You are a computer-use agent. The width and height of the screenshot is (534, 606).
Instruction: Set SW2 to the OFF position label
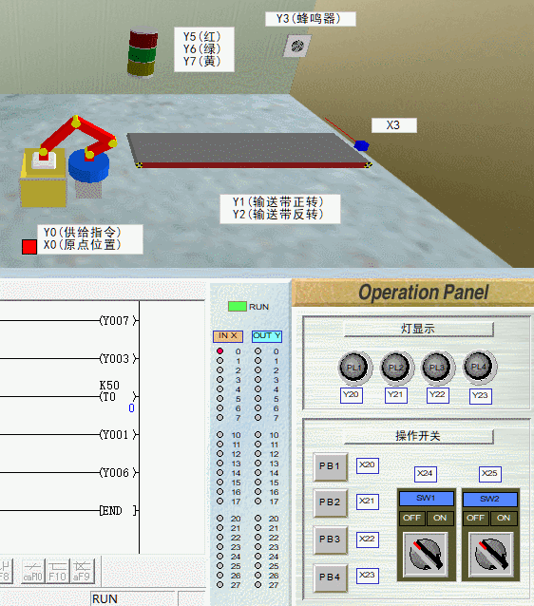(476, 518)
